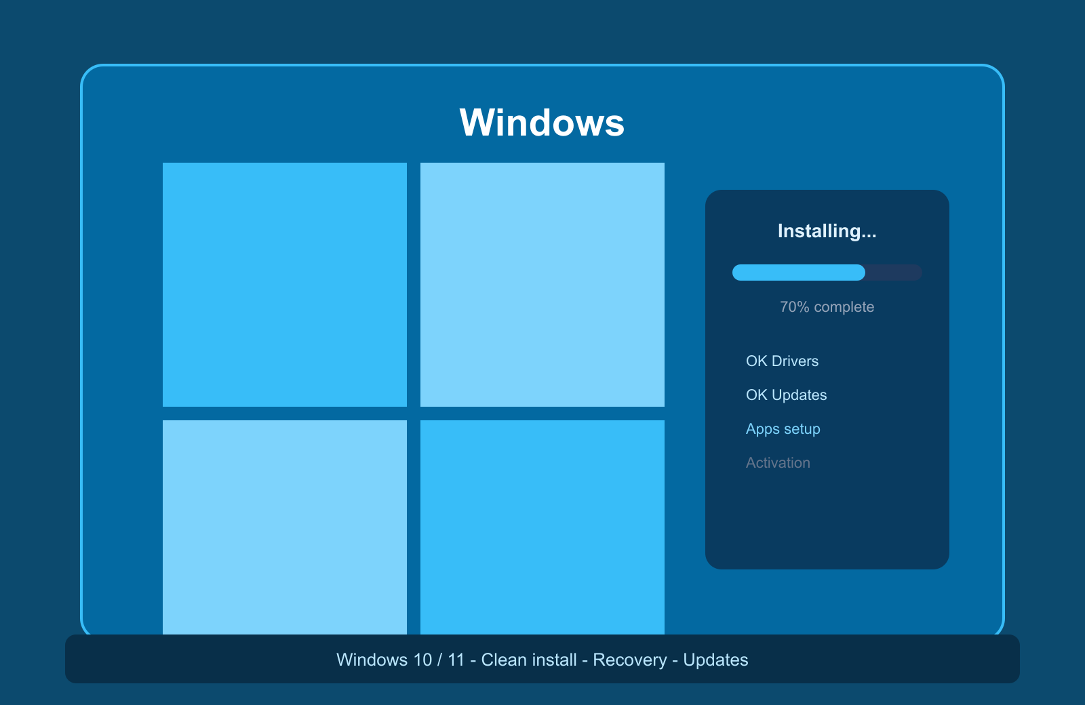Click the Installing... header text
Image resolution: width=1085 pixels, height=705 pixels.
coord(827,231)
